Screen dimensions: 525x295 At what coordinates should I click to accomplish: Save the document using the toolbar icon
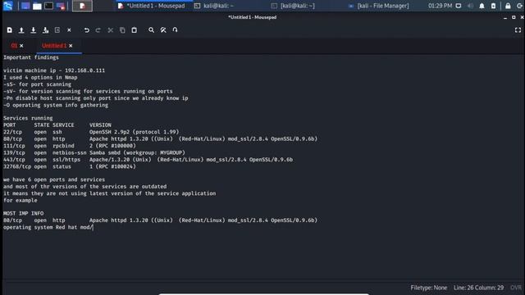(x=34, y=30)
